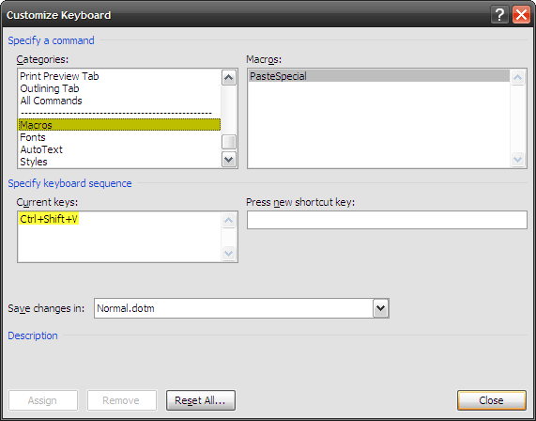Choose AutoText category
The image size is (536, 421).
coord(41,149)
